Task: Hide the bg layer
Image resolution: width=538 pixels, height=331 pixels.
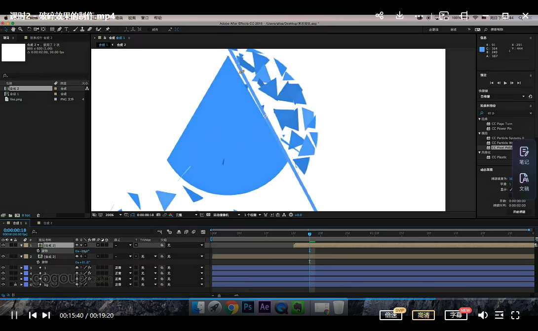Action: 3,284
